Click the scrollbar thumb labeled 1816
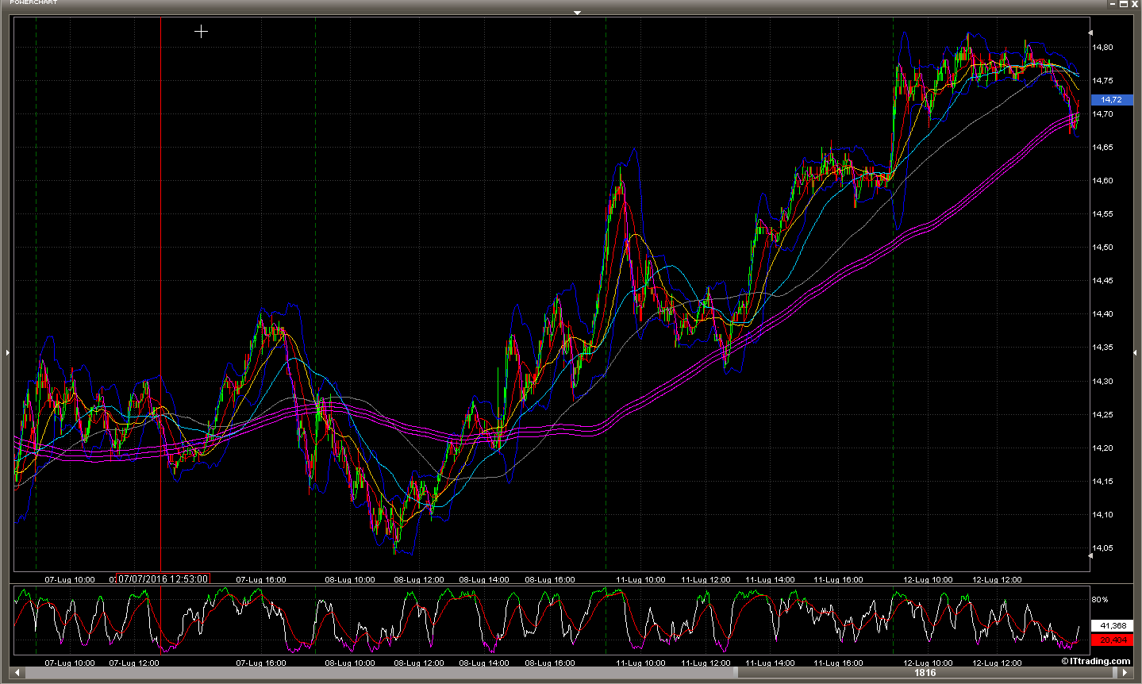 tap(925, 673)
